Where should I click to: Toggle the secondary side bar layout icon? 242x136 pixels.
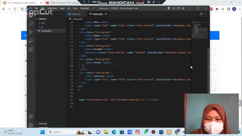pos(178,8)
